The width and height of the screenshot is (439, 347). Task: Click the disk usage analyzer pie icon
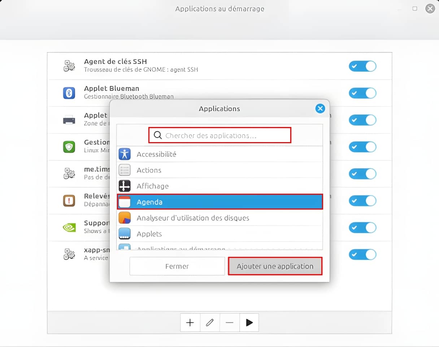tap(125, 218)
